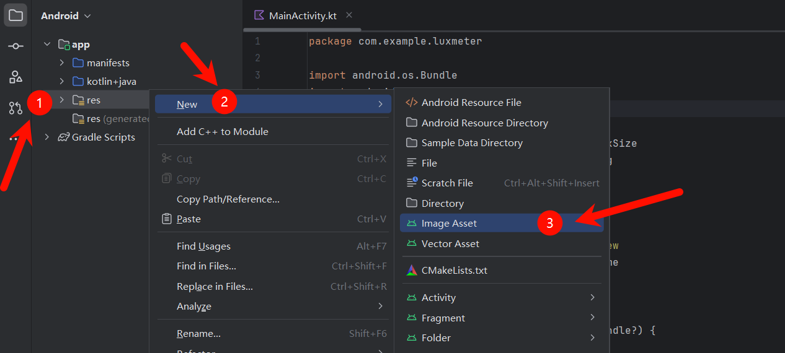785x353 pixels.
Task: Expand the Gradle Scripts node
Action: click(48, 137)
